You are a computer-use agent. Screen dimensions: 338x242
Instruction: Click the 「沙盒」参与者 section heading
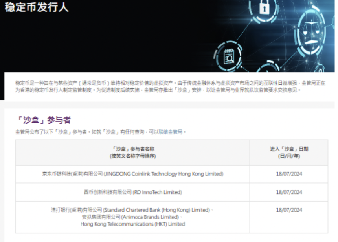(44, 120)
